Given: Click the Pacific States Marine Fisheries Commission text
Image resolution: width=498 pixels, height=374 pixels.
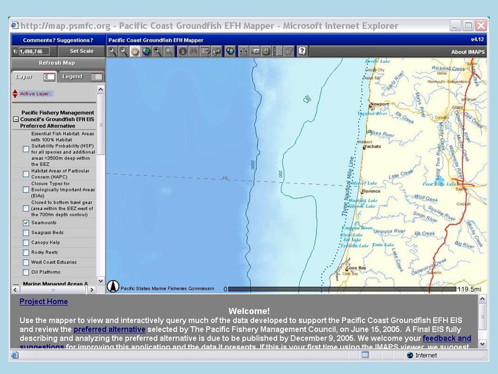Looking at the screenshot, I should pos(168,288).
